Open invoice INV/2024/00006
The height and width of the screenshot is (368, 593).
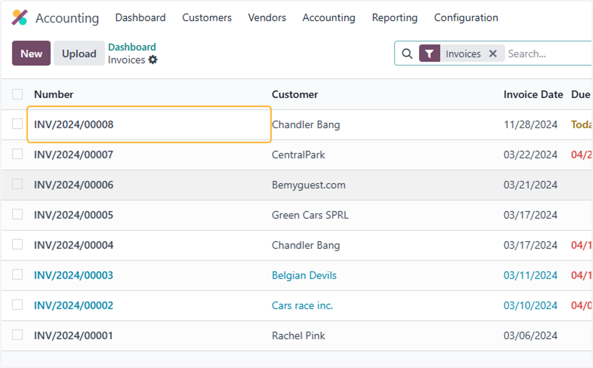pos(74,184)
